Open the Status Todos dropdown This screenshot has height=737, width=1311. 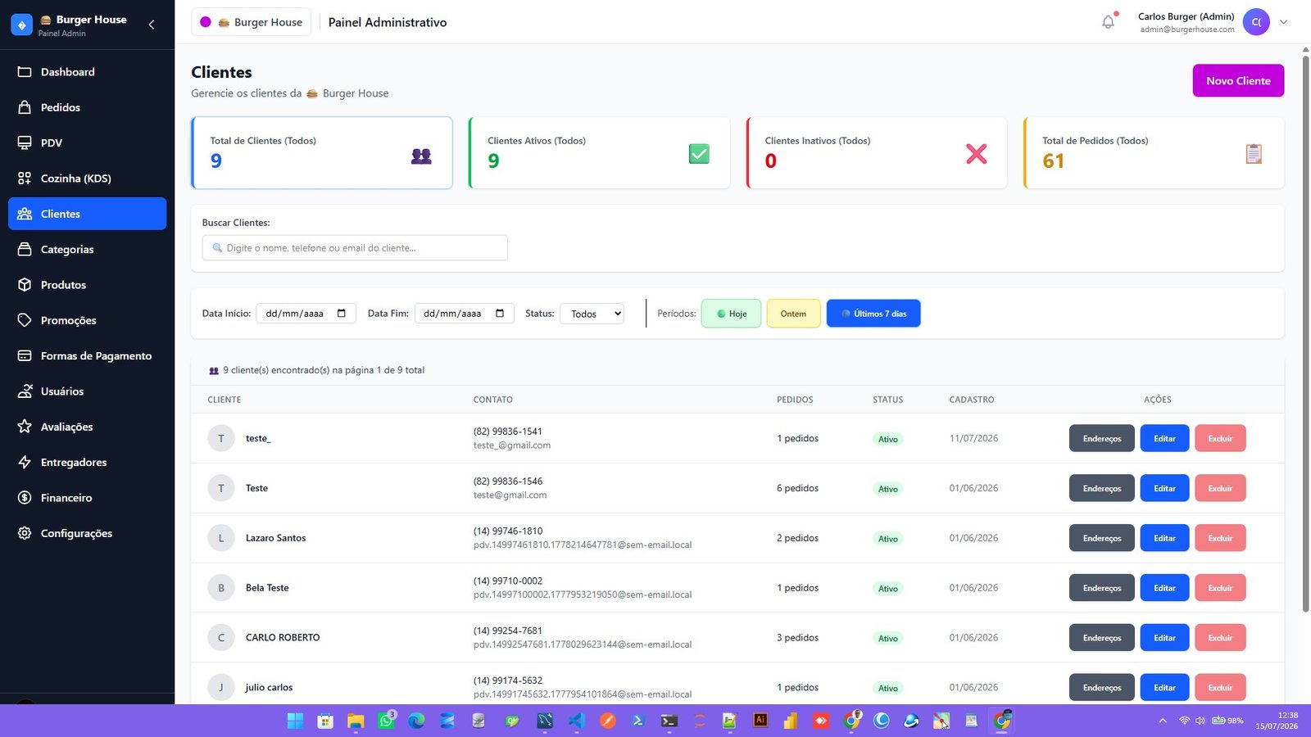click(592, 314)
